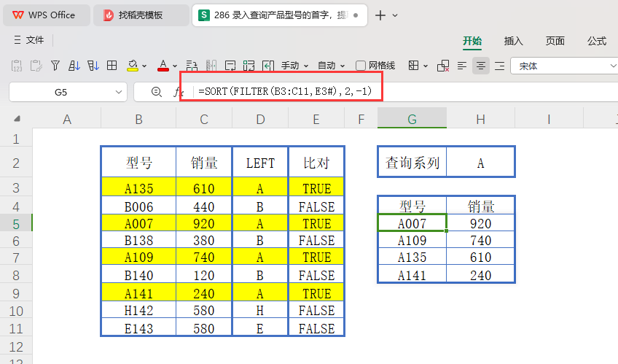
Task: Select the 286 spreadsheet document tab
Action: point(279,15)
